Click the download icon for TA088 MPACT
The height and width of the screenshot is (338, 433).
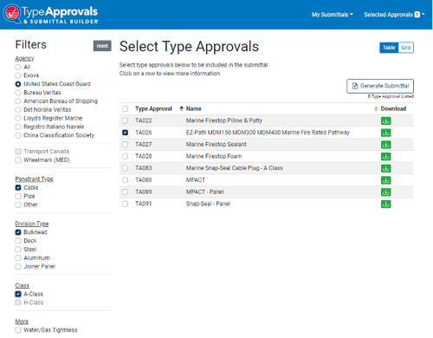385,180
